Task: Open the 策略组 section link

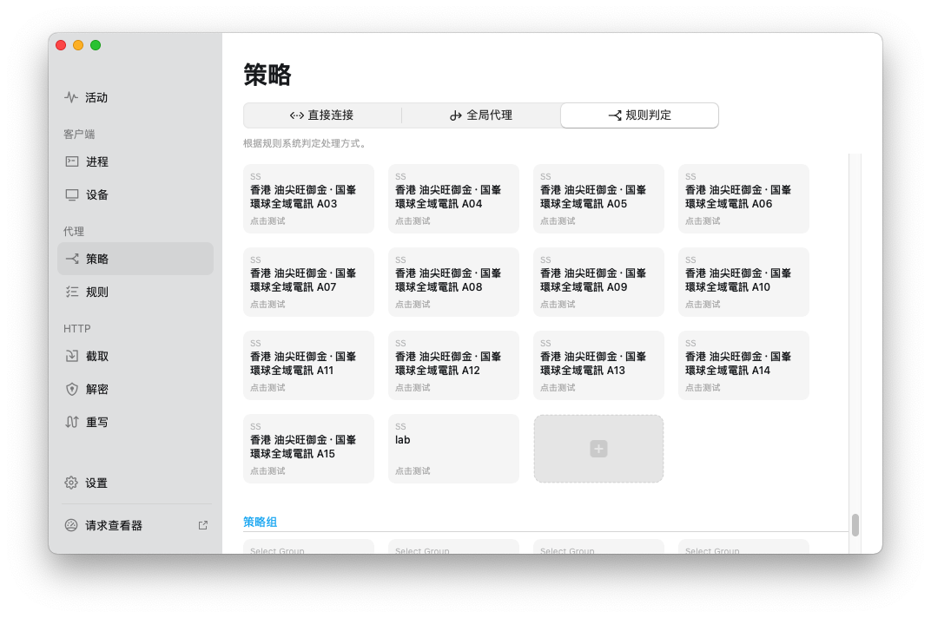Action: [x=259, y=522]
